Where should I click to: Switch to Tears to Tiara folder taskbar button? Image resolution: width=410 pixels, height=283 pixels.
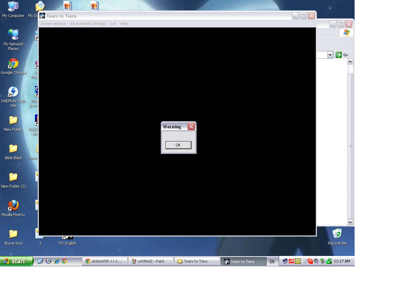[x=197, y=261]
